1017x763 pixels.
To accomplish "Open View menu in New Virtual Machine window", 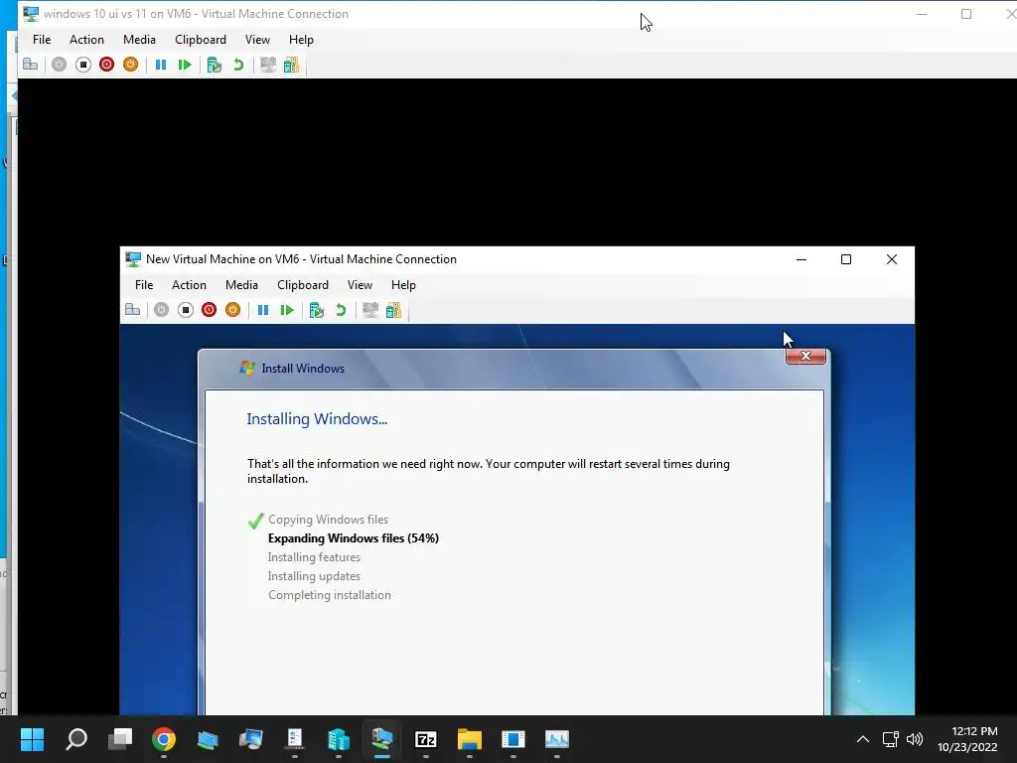I will (360, 285).
